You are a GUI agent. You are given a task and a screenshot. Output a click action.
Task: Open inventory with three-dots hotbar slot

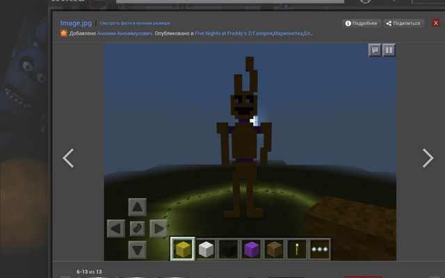320,250
